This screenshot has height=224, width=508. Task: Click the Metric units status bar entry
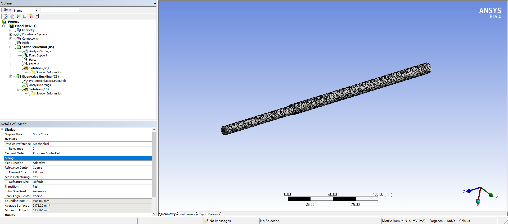tap(403, 221)
